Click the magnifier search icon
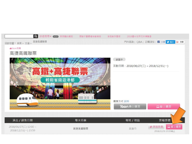The height and width of the screenshot is (144, 192). coord(36,36)
